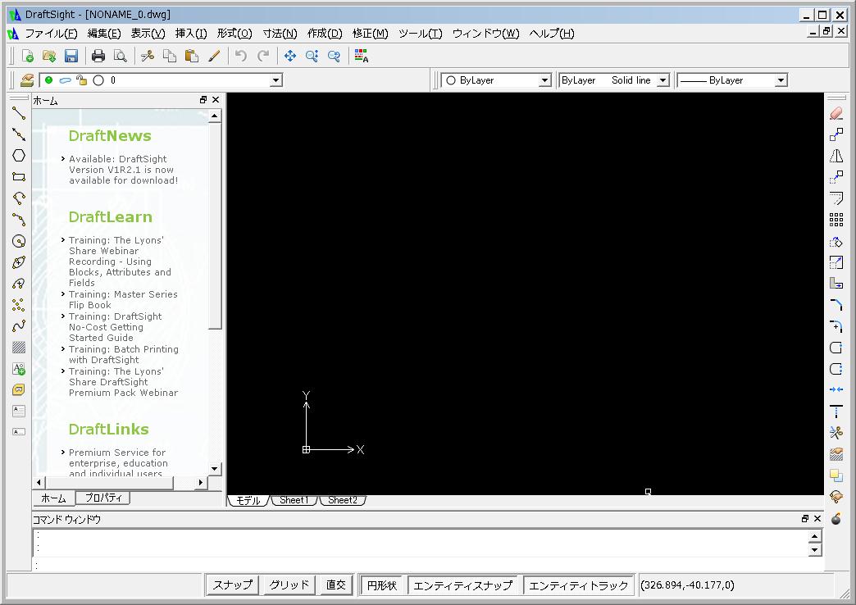This screenshot has width=856, height=605.
Task: Open the ByLayer line color dropdown
Action: [544, 80]
